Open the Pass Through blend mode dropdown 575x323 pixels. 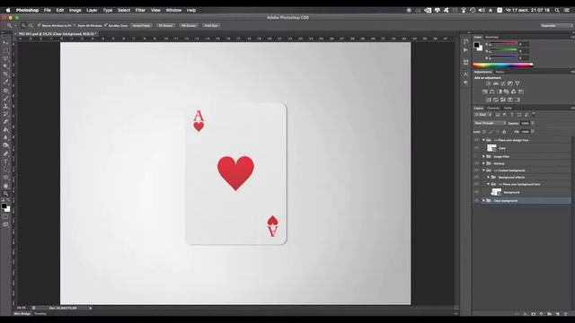[x=490, y=123]
